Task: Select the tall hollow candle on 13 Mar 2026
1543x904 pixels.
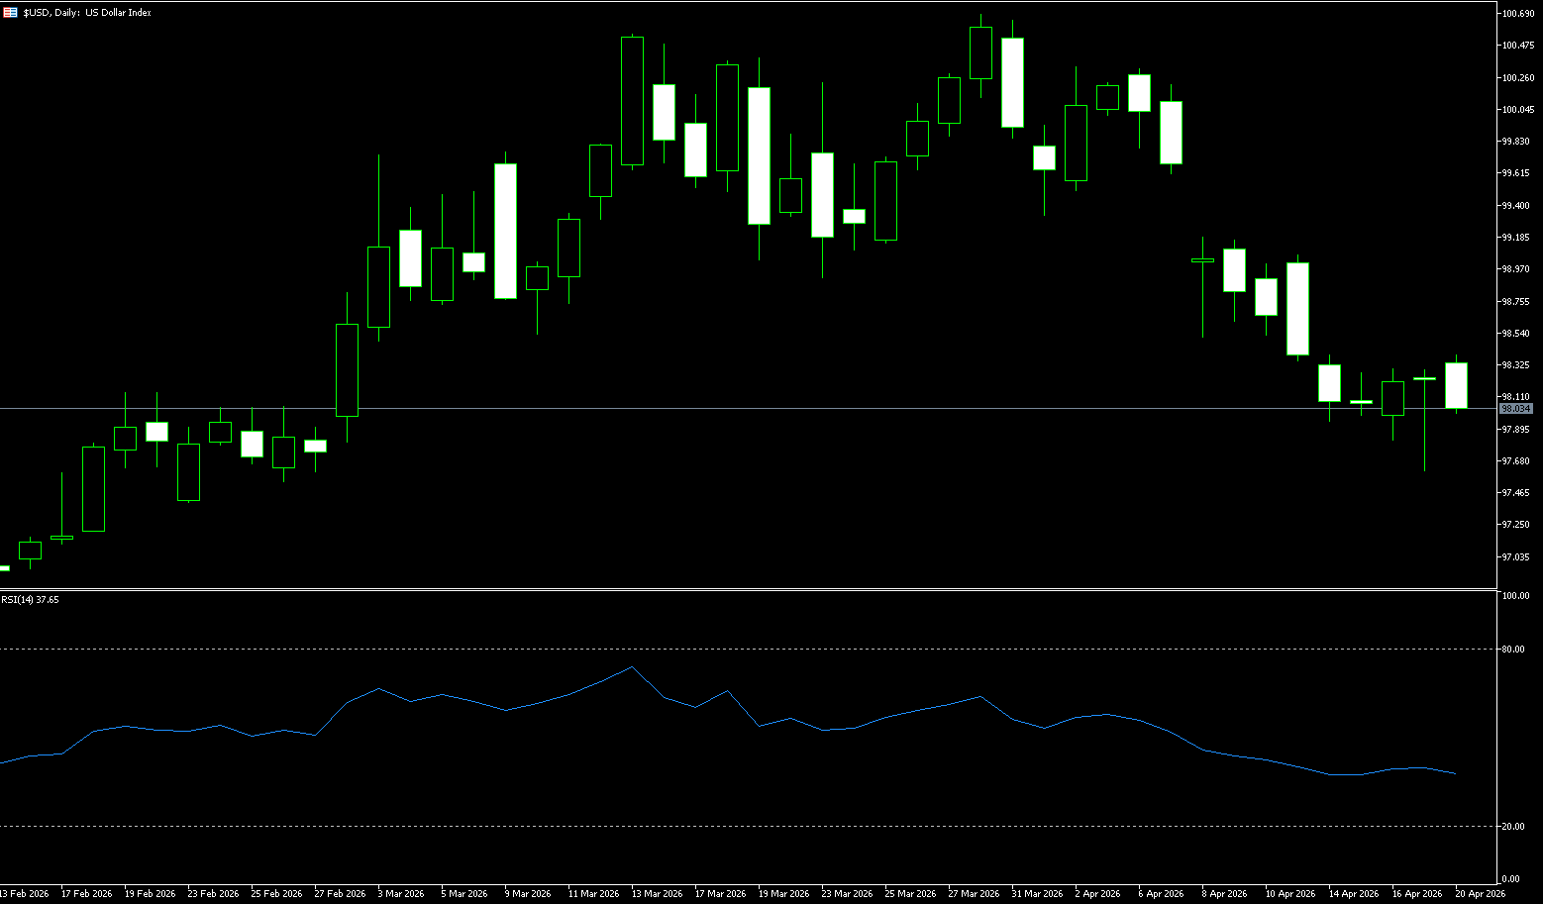Action: (x=632, y=101)
